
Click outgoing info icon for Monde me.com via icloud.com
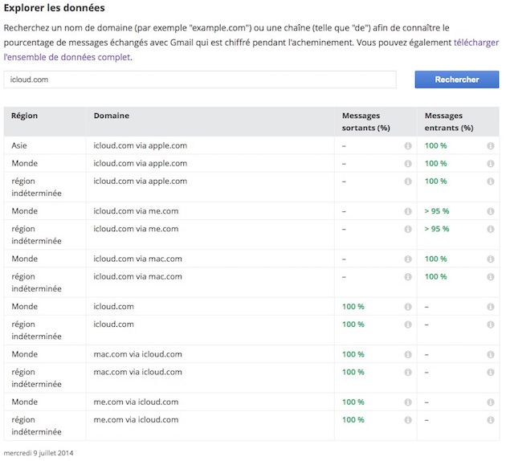click(x=408, y=402)
